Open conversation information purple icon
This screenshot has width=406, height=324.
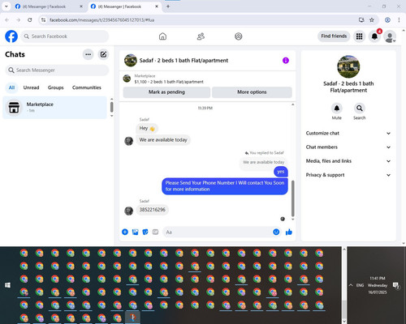pyautogui.click(x=286, y=61)
